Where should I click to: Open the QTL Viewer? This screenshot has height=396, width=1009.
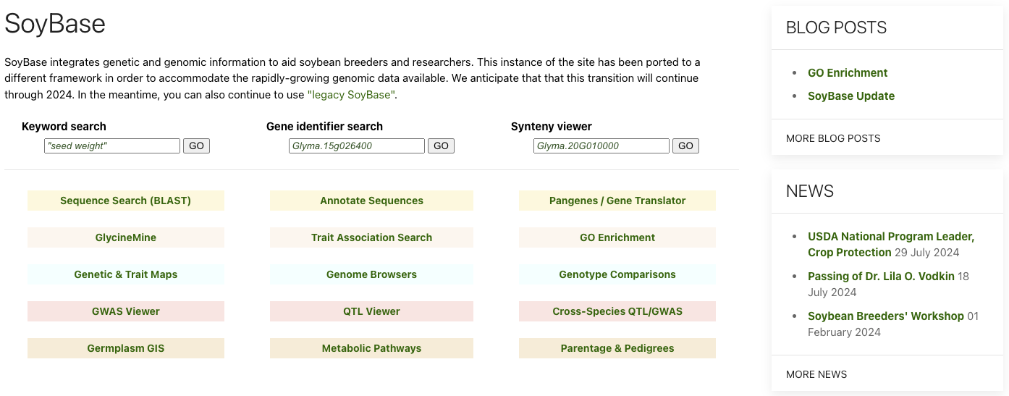(371, 311)
